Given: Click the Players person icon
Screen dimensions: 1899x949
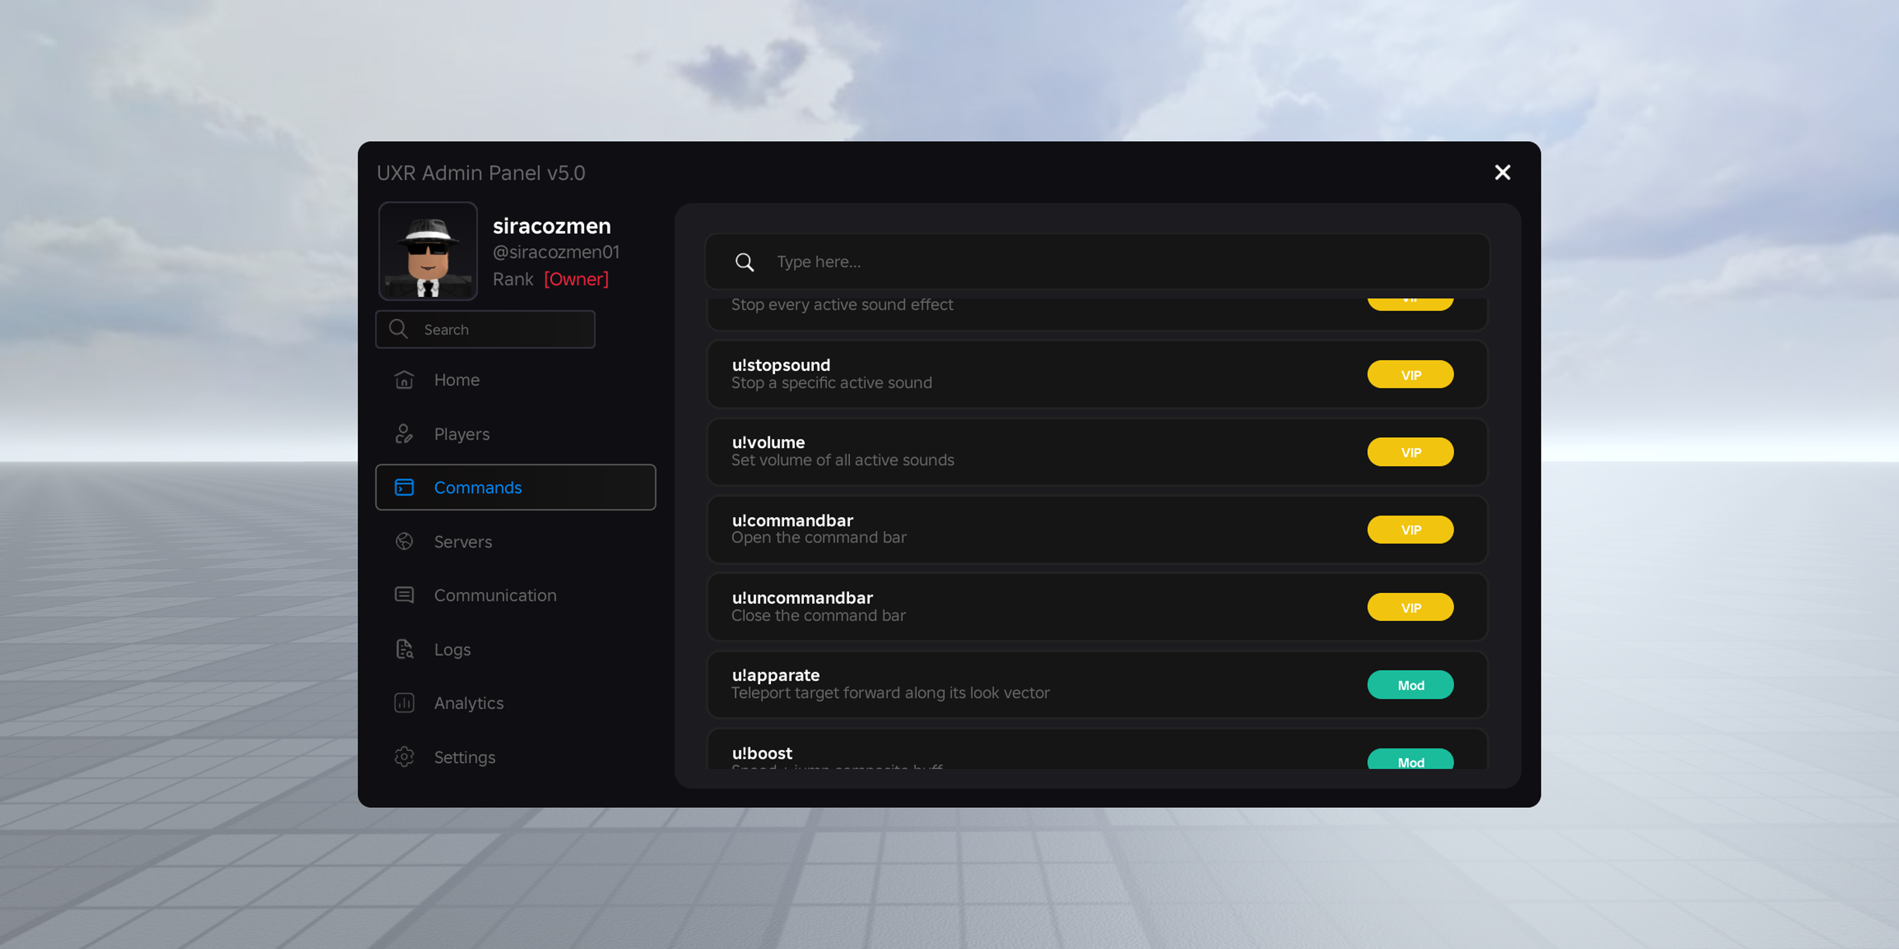Looking at the screenshot, I should pos(404,434).
